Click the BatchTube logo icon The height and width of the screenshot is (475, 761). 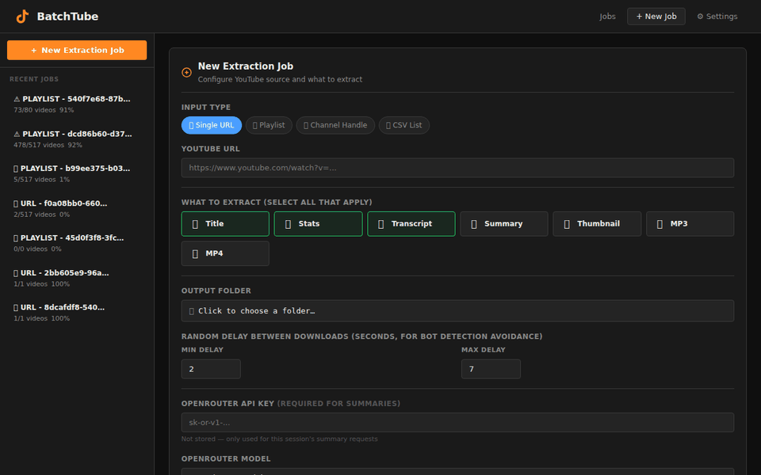(22, 16)
